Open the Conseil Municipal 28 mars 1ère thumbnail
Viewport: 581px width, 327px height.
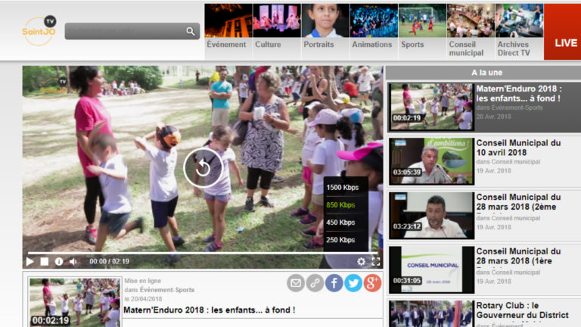(x=431, y=269)
